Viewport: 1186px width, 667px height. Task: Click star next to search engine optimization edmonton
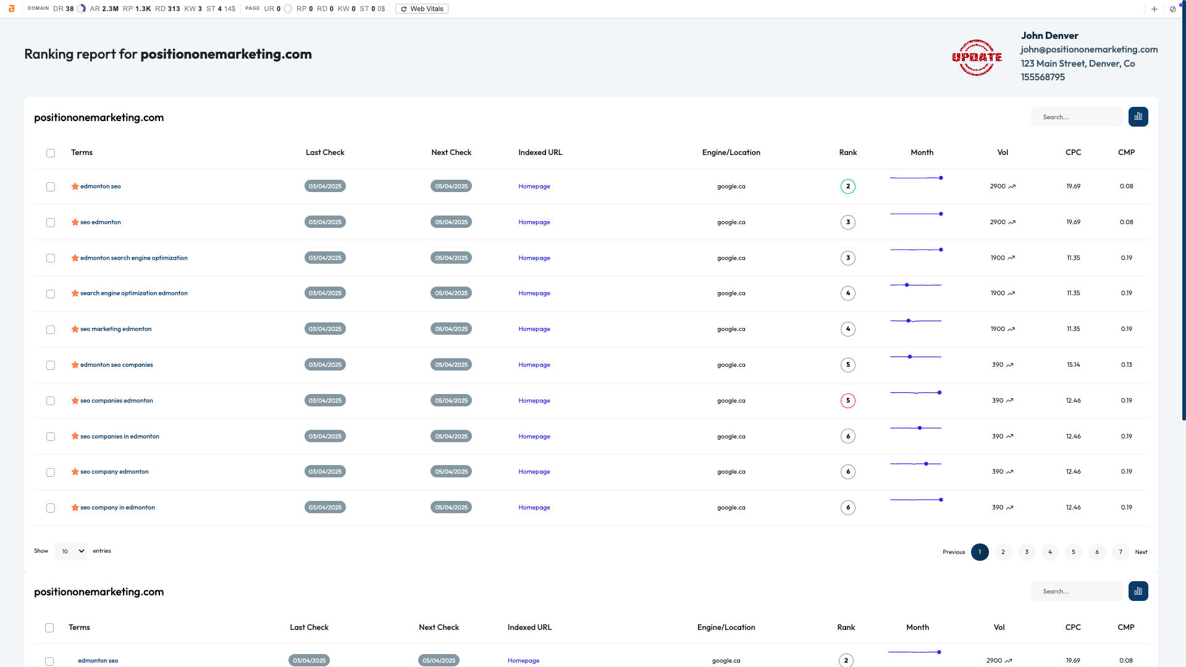point(75,293)
